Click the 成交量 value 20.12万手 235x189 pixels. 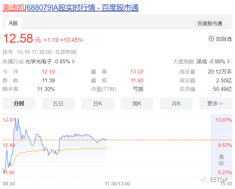point(220,72)
